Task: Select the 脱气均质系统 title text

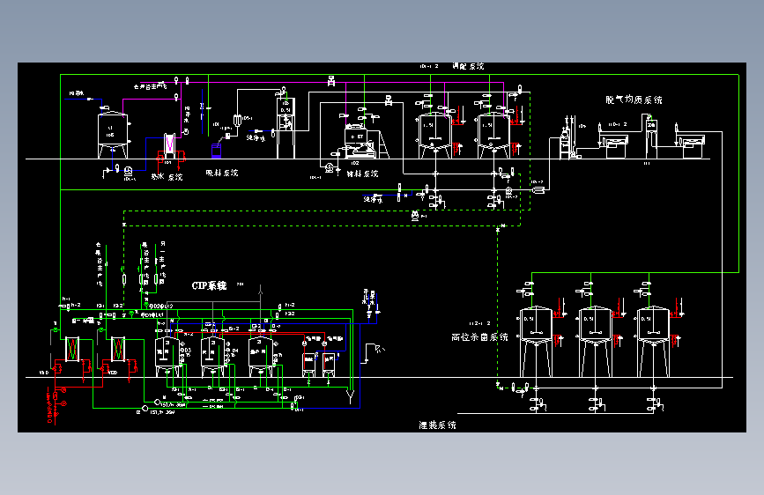Action: [x=634, y=100]
